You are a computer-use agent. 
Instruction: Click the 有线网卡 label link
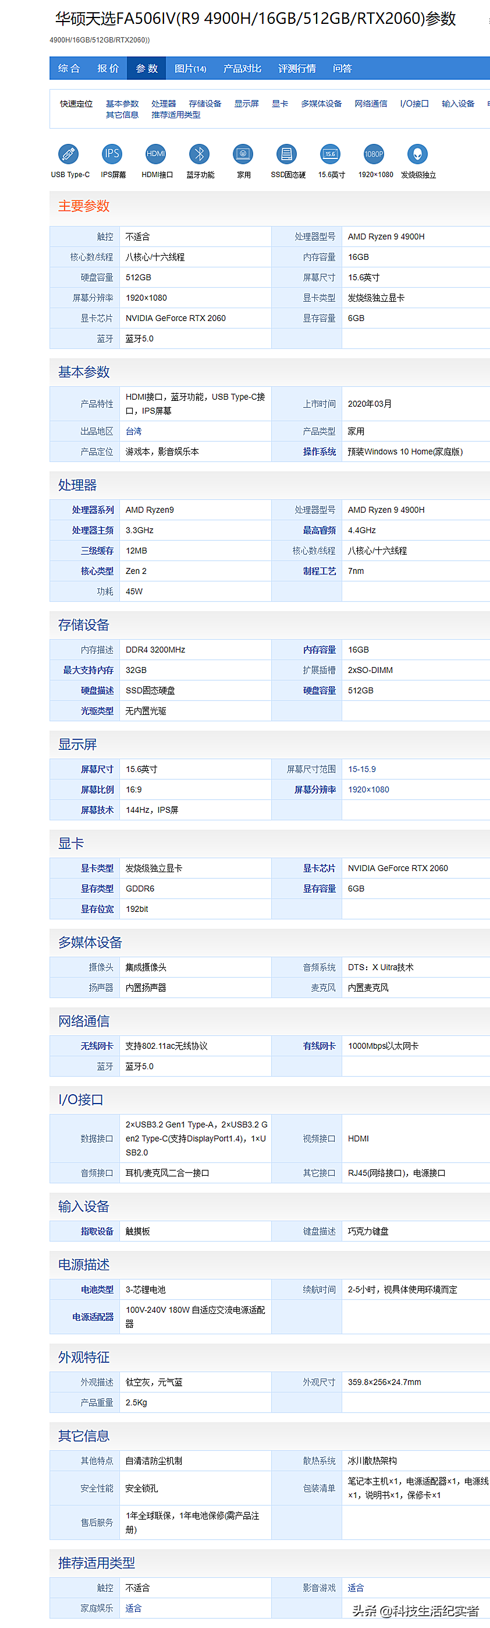(x=319, y=1046)
